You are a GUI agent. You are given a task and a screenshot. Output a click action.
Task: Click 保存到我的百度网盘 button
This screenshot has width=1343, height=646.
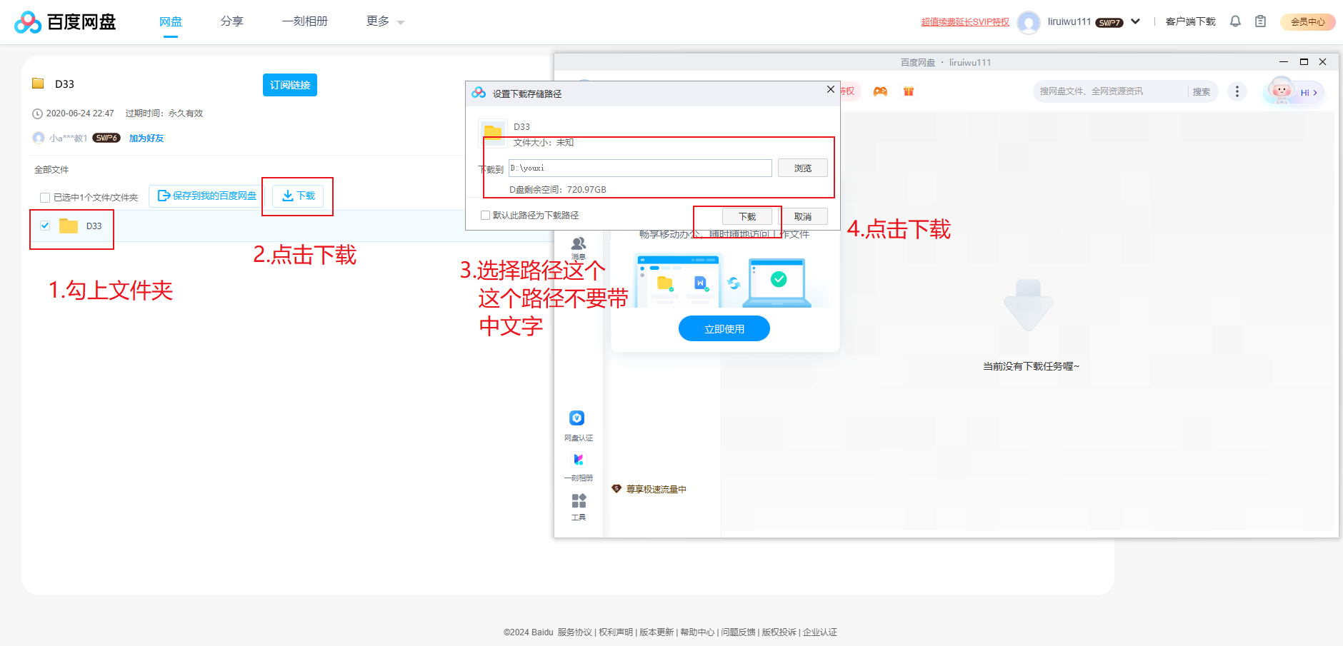point(206,196)
